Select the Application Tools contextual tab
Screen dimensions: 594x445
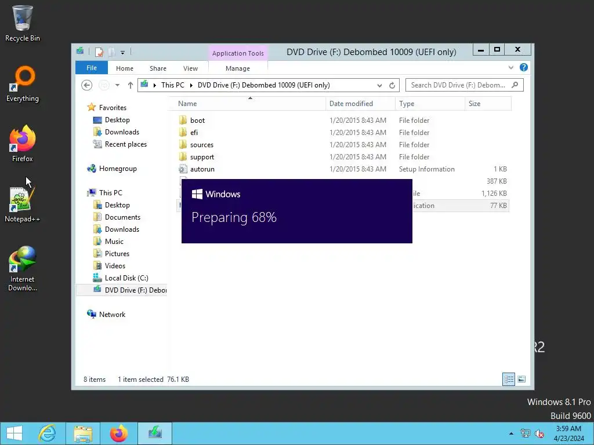(238, 53)
